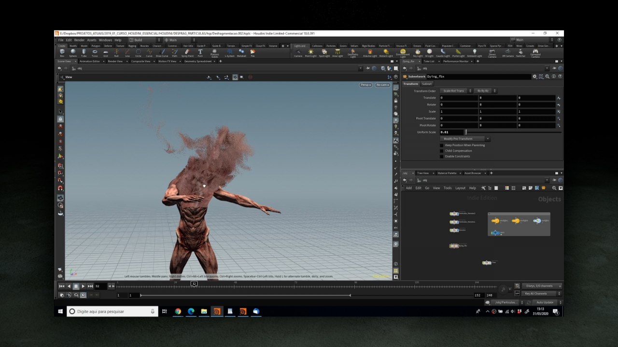Open File Explorer from Windows taskbar
618x347 pixels.
coord(204,311)
